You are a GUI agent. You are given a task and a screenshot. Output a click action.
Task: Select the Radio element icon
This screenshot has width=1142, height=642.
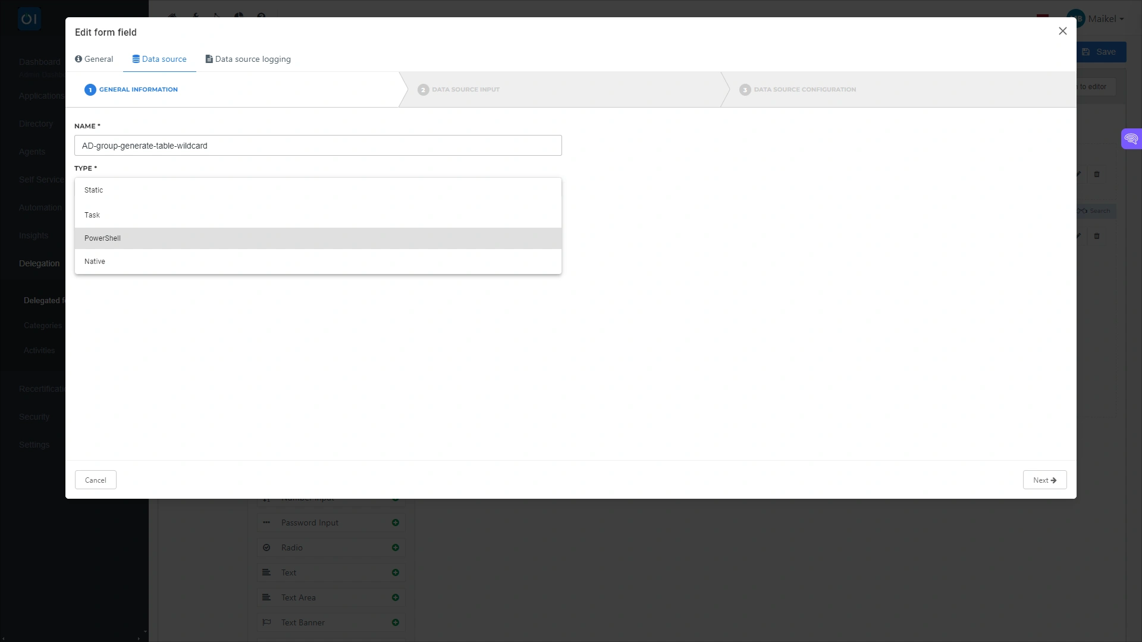tap(266, 547)
